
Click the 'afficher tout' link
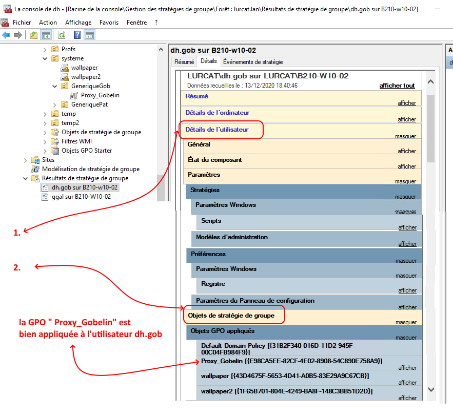(397, 86)
